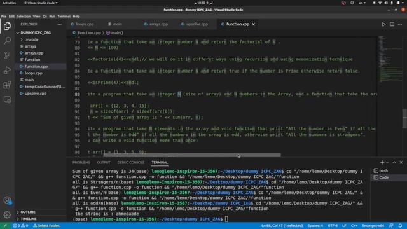Open the Remote Explorer icon
407x229 pixels.
pos(7,100)
